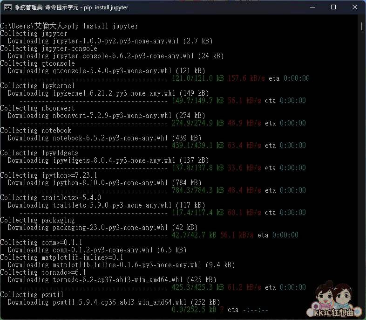Click the scrollbar up arrow
366x320 pixels.
[x=362, y=19]
